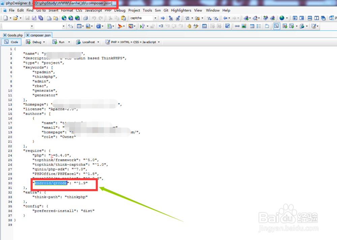Click the tile windows vertically icon
The width and height of the screenshot is (337, 240).
point(316,18)
